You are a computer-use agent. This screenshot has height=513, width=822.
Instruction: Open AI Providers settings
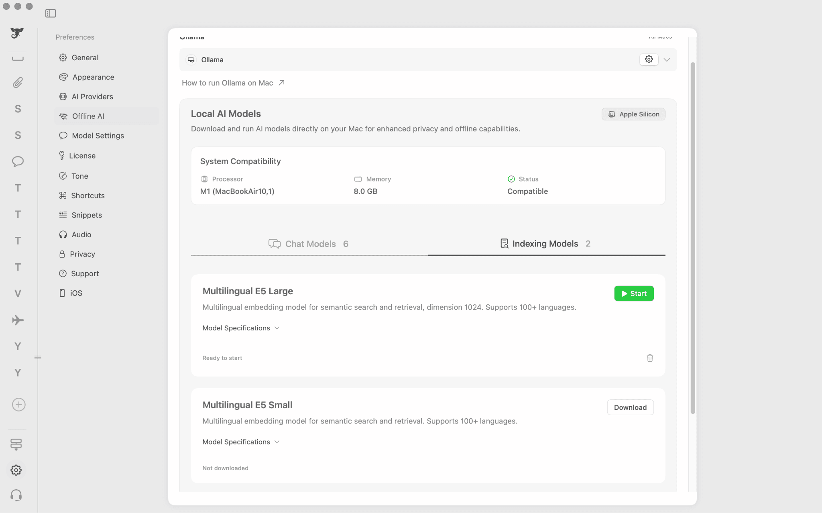92,96
